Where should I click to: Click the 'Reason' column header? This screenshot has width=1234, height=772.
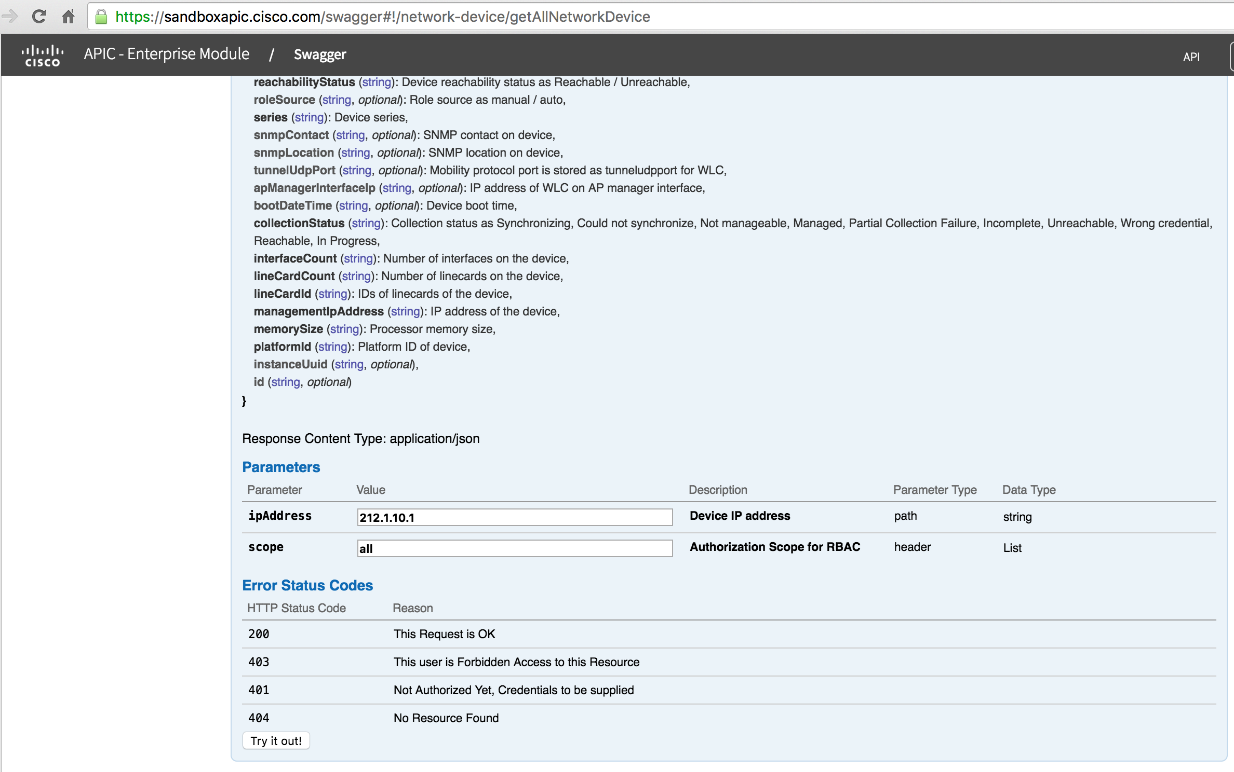(413, 608)
